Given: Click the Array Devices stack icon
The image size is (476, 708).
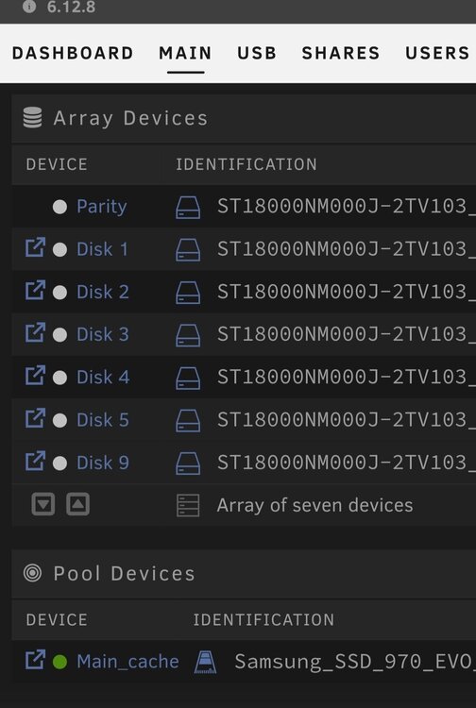Looking at the screenshot, I should click(x=32, y=118).
